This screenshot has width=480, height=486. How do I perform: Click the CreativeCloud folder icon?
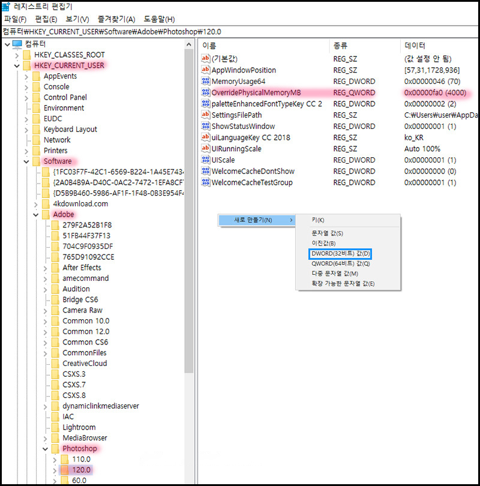point(55,363)
